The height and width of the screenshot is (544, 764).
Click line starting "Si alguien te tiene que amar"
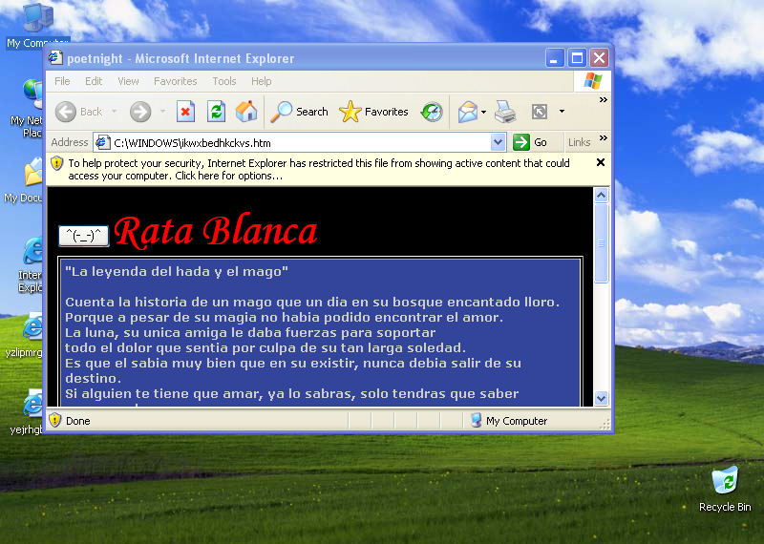[292, 393]
